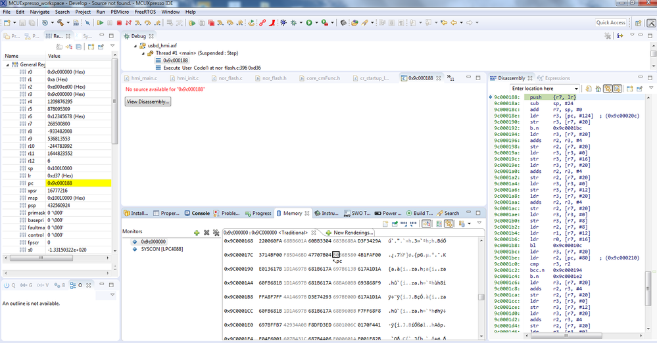657x343 pixels.
Task: Click the Step Over icon
Action: [147, 22]
